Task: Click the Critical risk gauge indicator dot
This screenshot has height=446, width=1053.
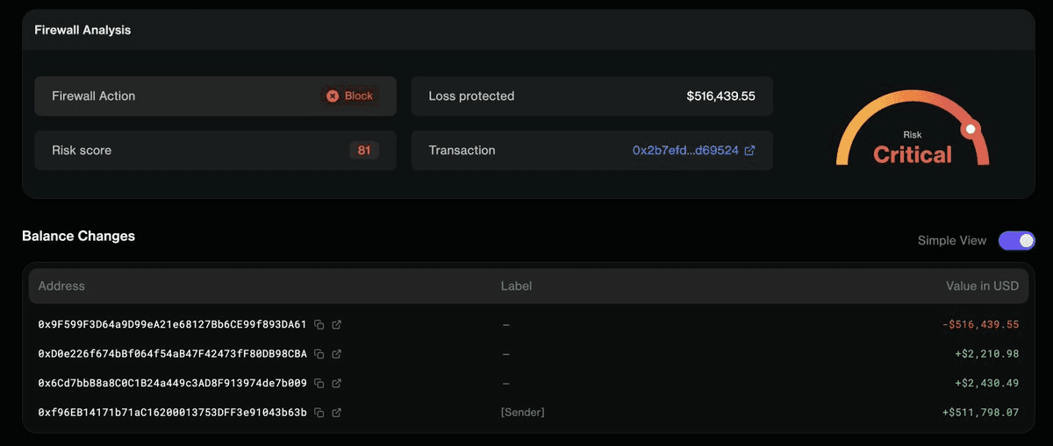Action: [x=970, y=130]
